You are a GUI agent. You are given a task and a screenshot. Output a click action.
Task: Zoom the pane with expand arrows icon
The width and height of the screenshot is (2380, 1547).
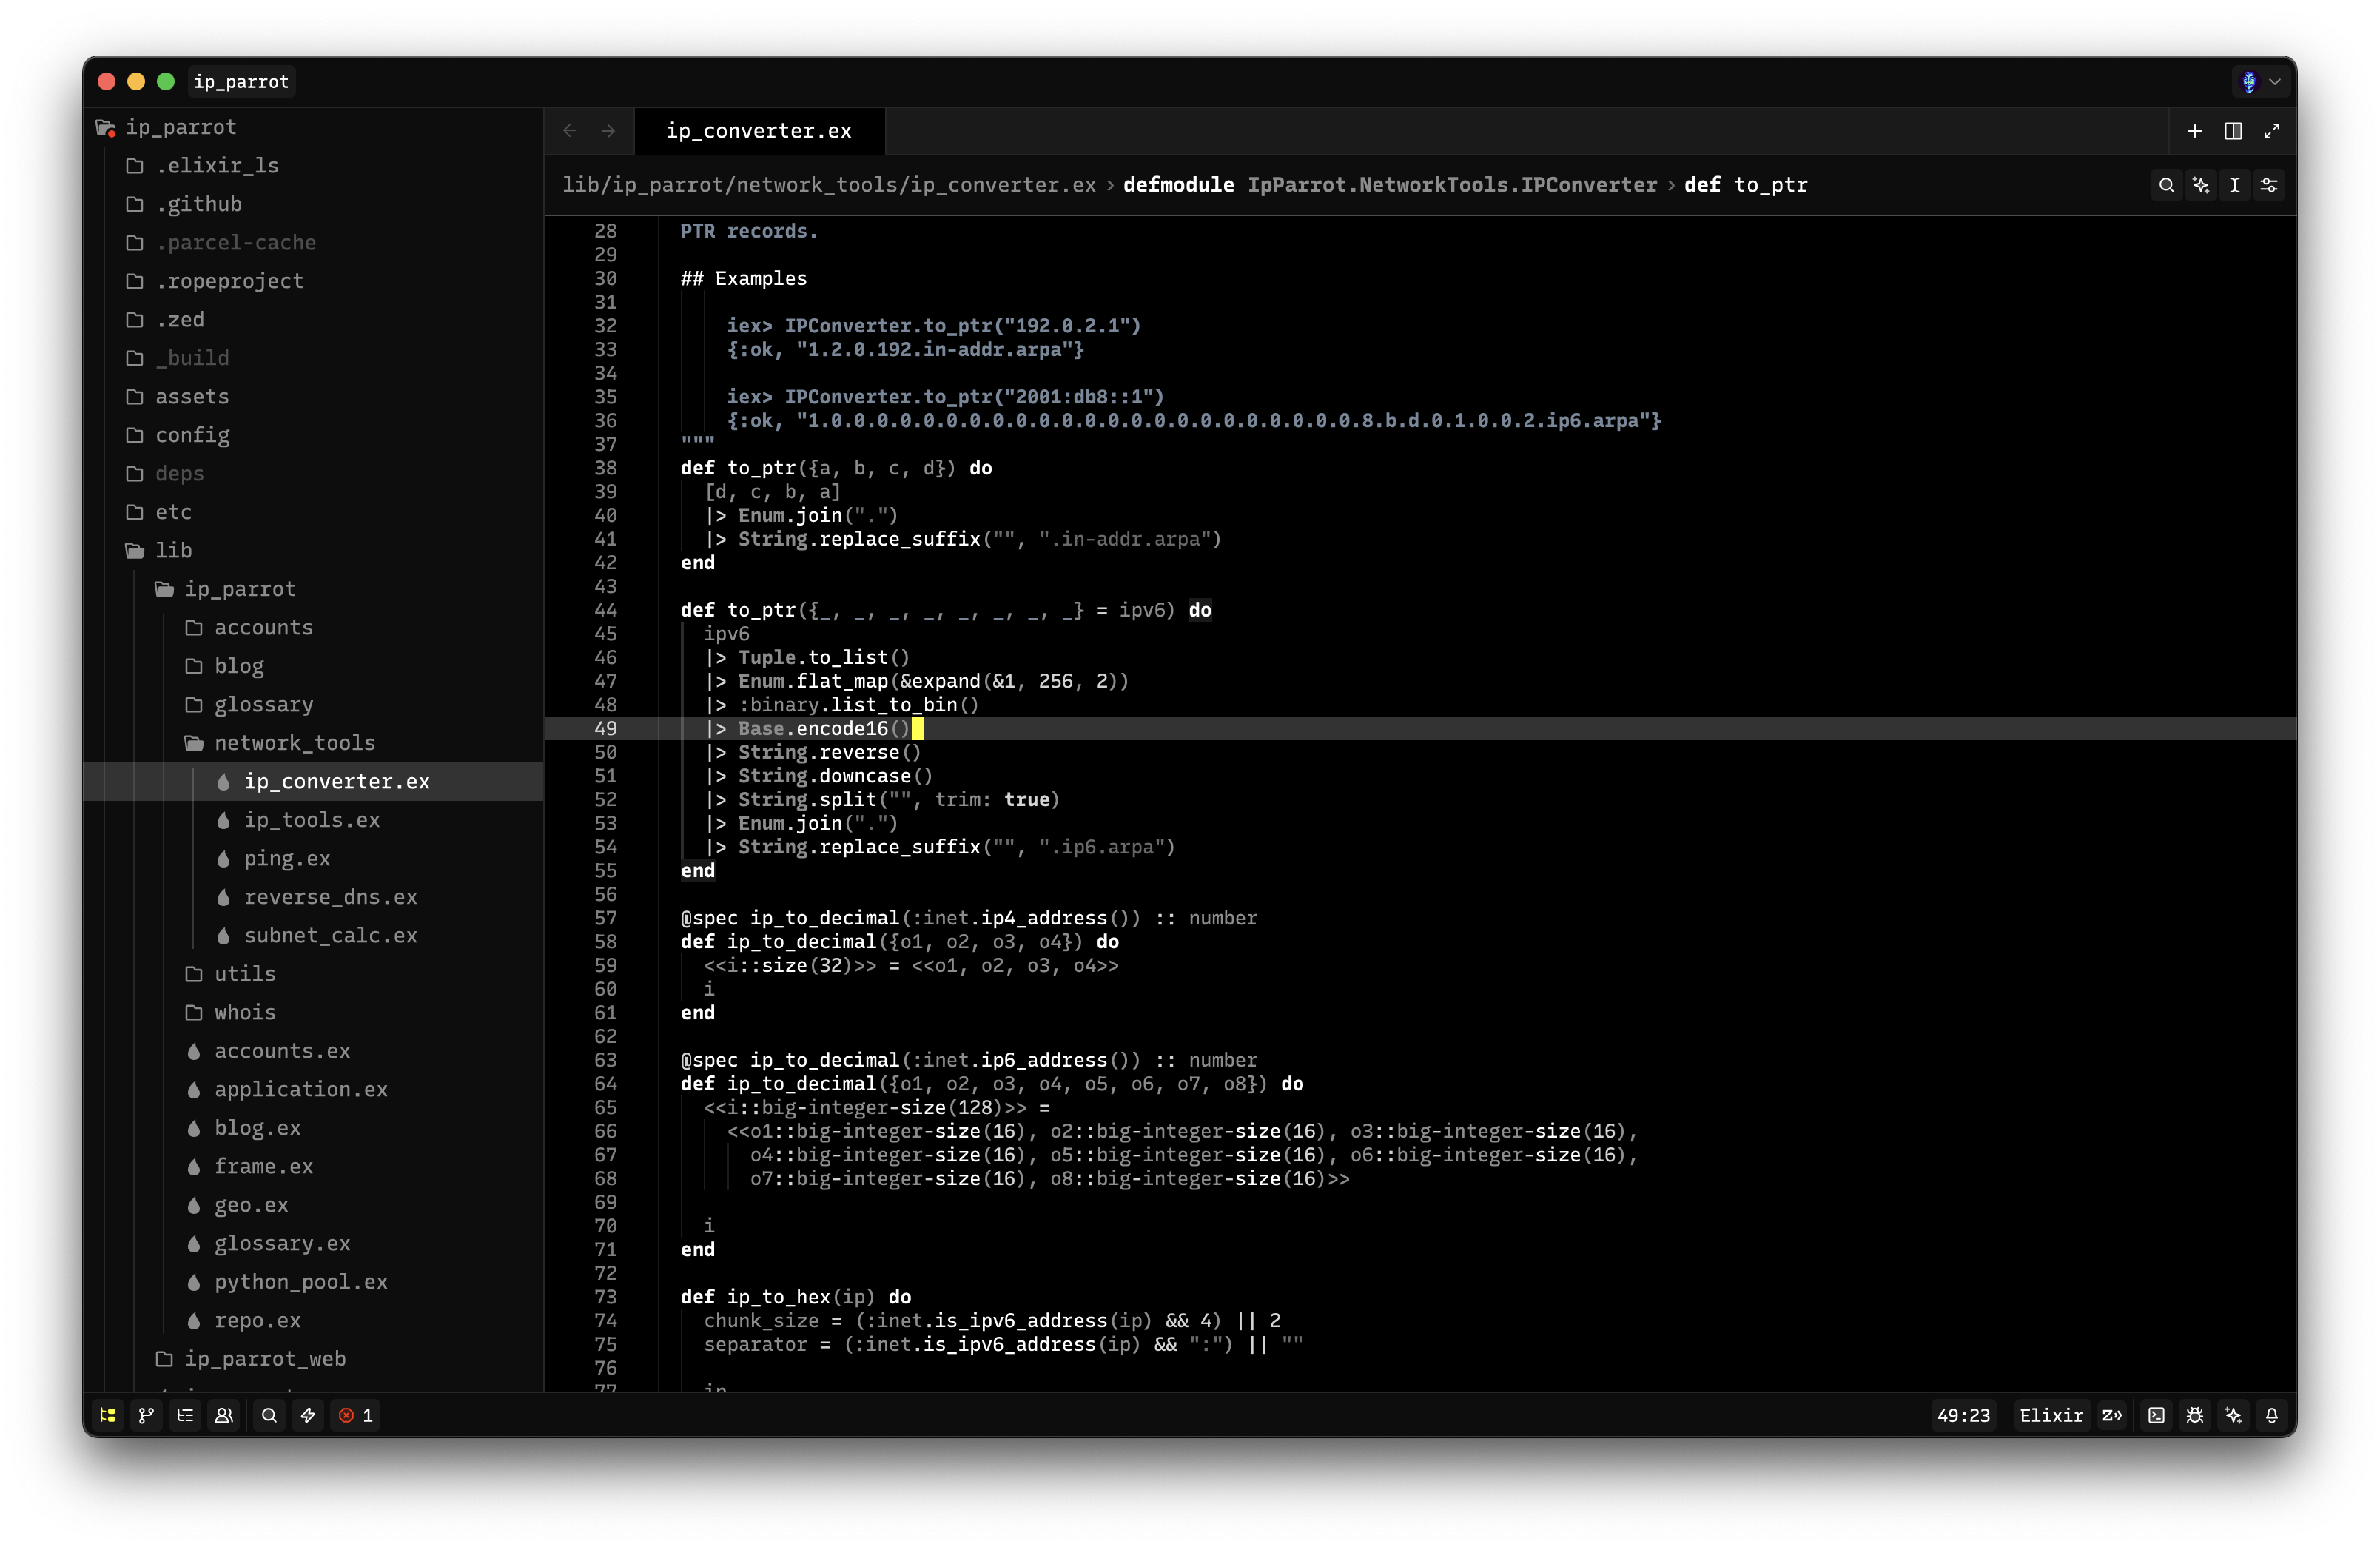2272,131
